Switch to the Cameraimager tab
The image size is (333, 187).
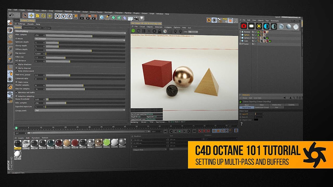29,28
